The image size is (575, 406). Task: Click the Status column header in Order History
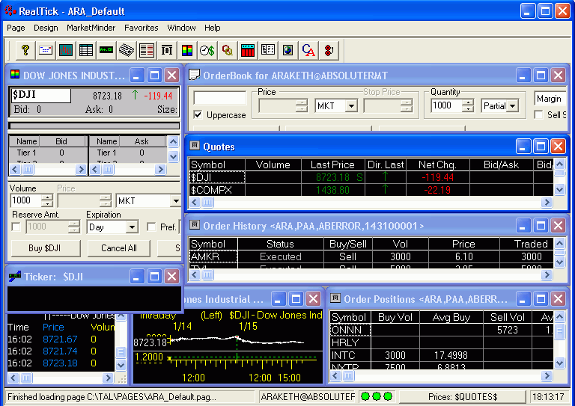point(281,244)
